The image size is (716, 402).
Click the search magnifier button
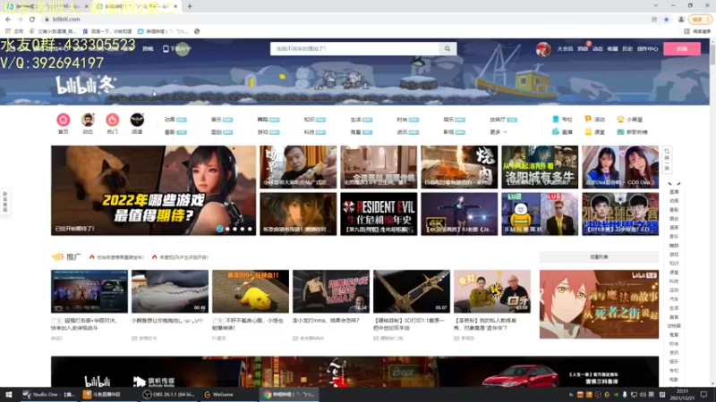tap(447, 49)
